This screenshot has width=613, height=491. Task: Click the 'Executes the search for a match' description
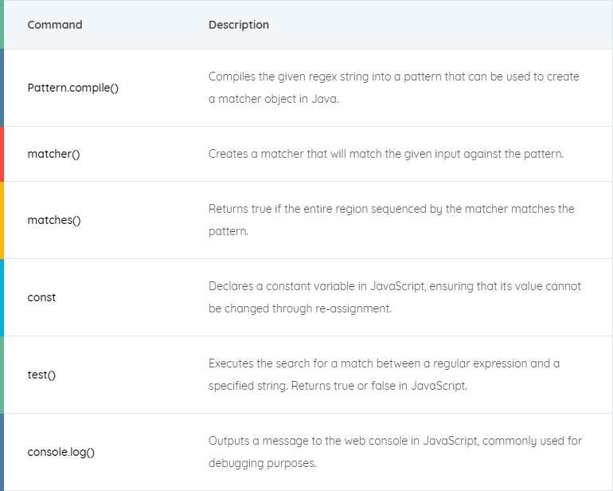384,375
